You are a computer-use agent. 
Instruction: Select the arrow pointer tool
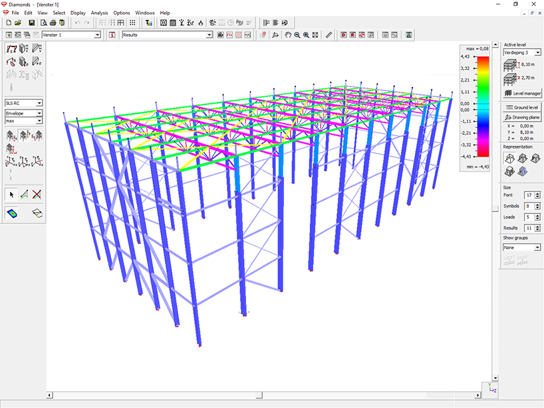point(11,194)
